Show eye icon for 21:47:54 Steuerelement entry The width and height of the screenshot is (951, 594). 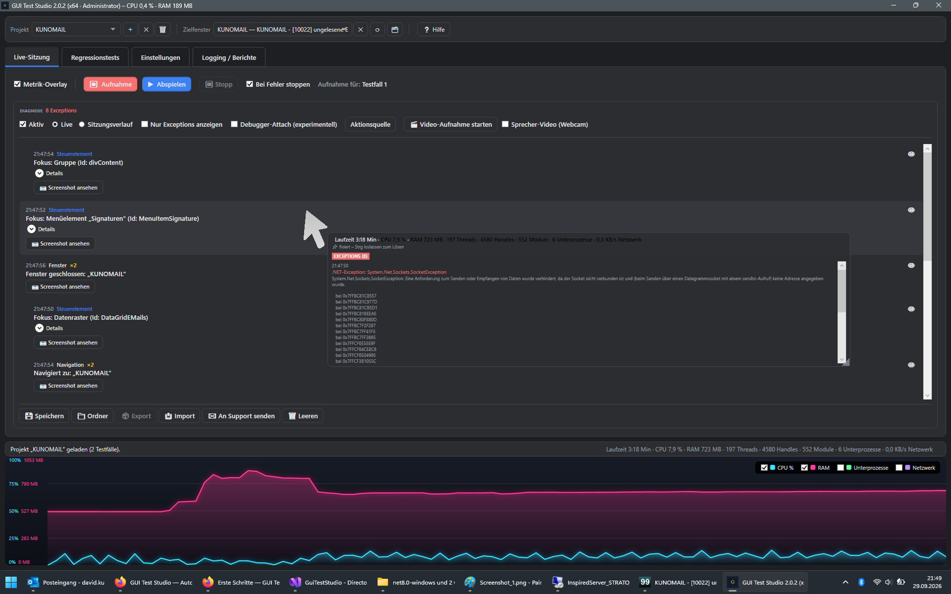(911, 154)
